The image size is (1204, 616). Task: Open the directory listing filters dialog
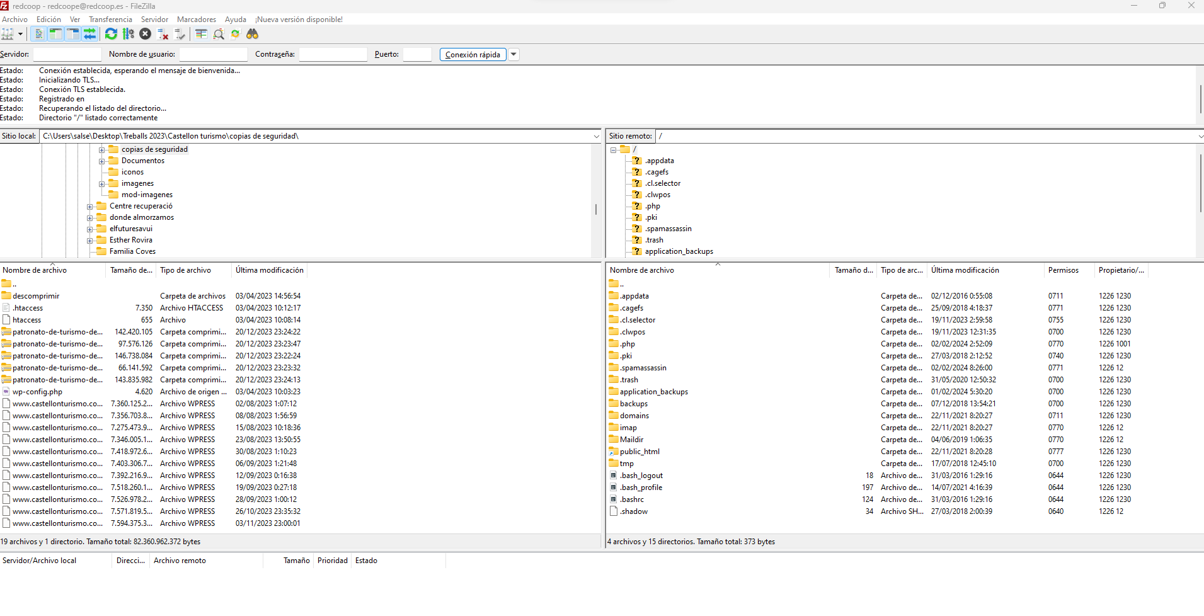(201, 34)
